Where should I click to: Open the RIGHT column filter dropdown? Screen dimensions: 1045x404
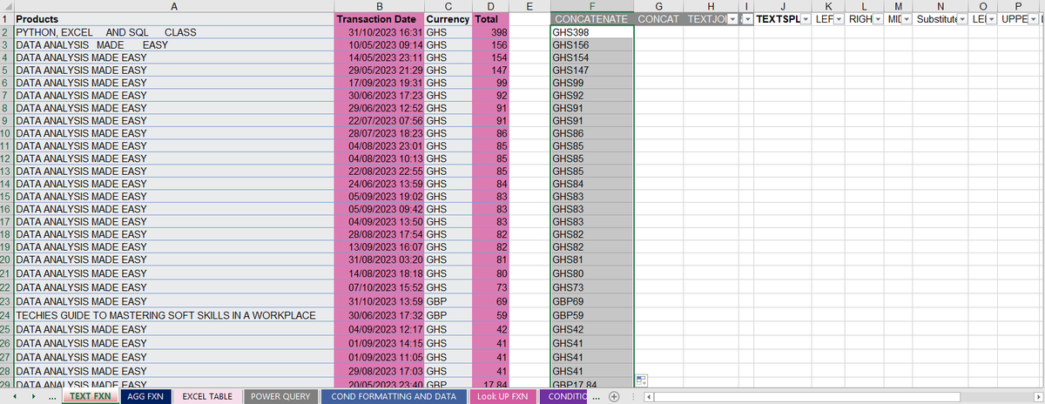(x=878, y=19)
